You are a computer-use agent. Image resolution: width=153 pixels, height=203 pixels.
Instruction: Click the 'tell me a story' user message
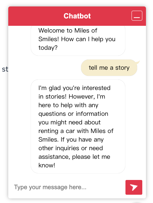point(109,68)
